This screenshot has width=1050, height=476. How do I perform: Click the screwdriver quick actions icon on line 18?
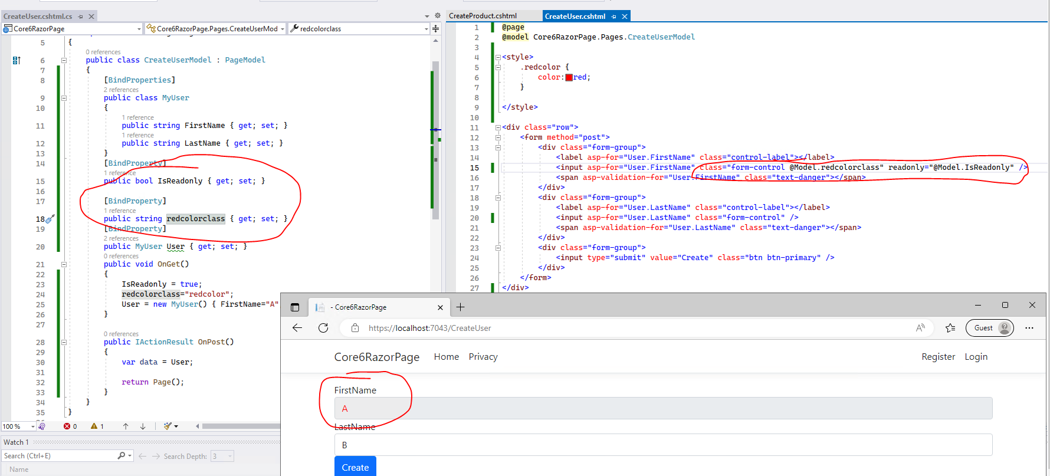[50, 219]
